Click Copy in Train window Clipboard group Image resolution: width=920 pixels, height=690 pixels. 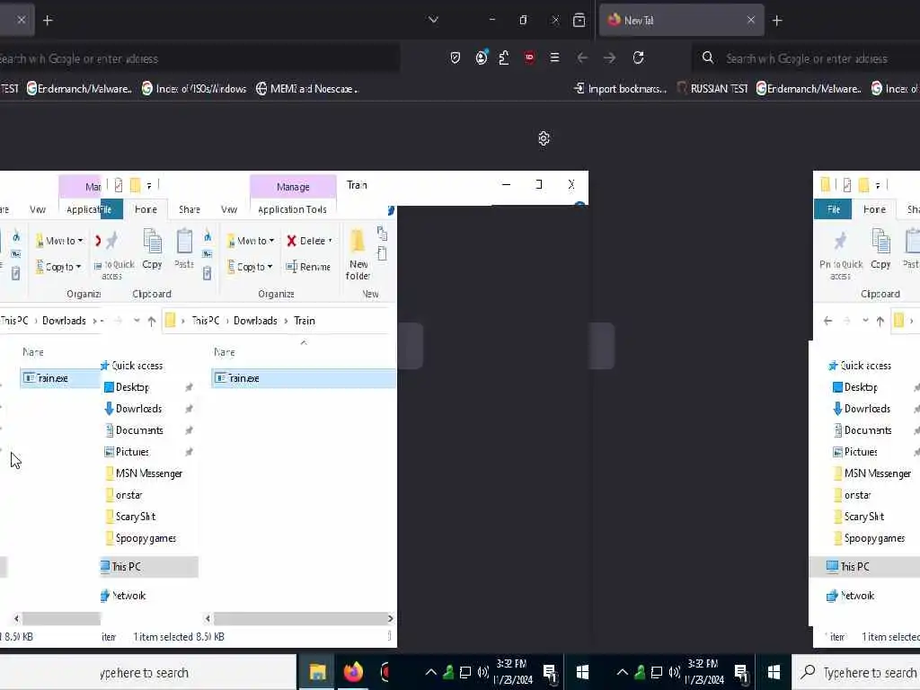(152, 249)
